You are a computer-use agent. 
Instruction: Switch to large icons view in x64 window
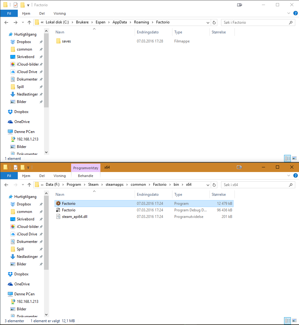pyautogui.click(x=294, y=321)
